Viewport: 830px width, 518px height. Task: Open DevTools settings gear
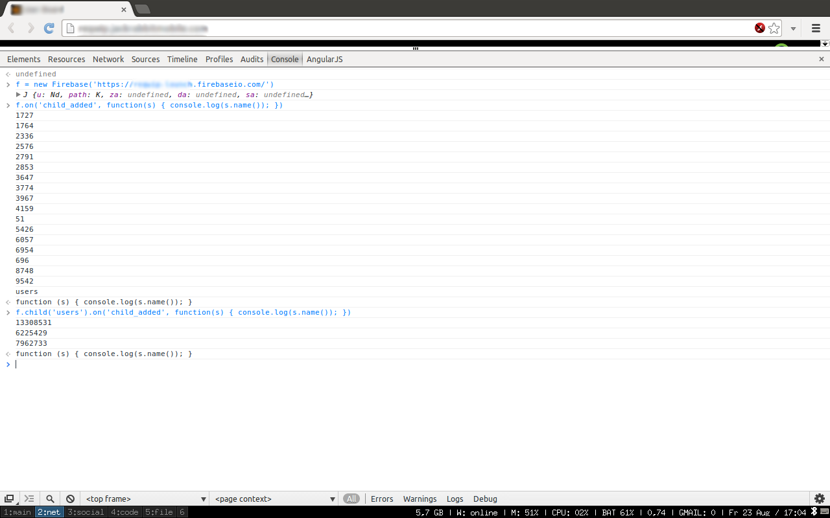[820, 499]
